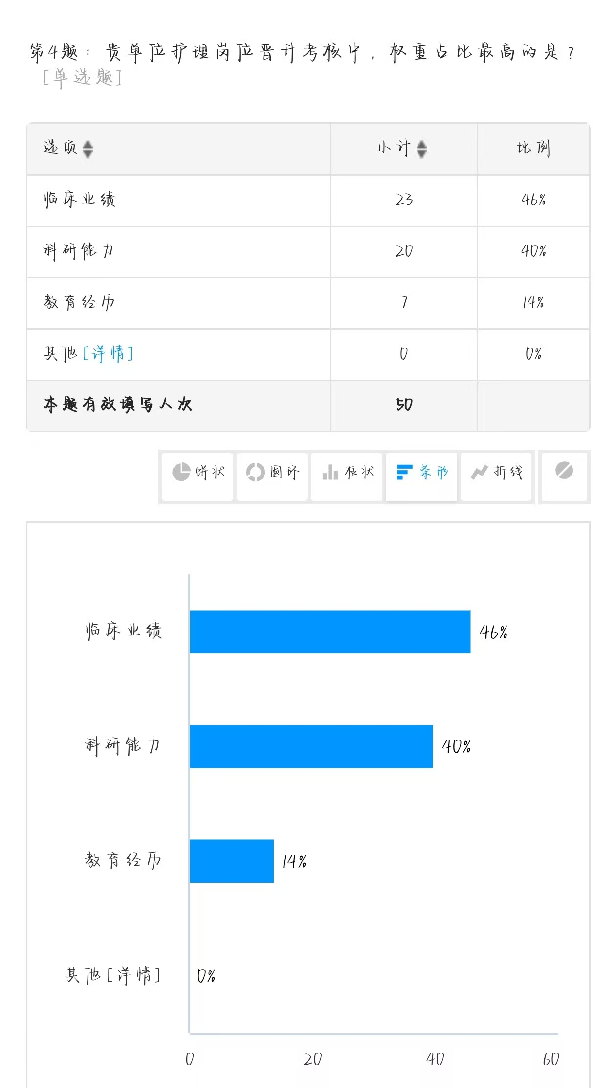616x1088 pixels.
Task: Click the 小计 value 23 cell
Action: click(404, 200)
